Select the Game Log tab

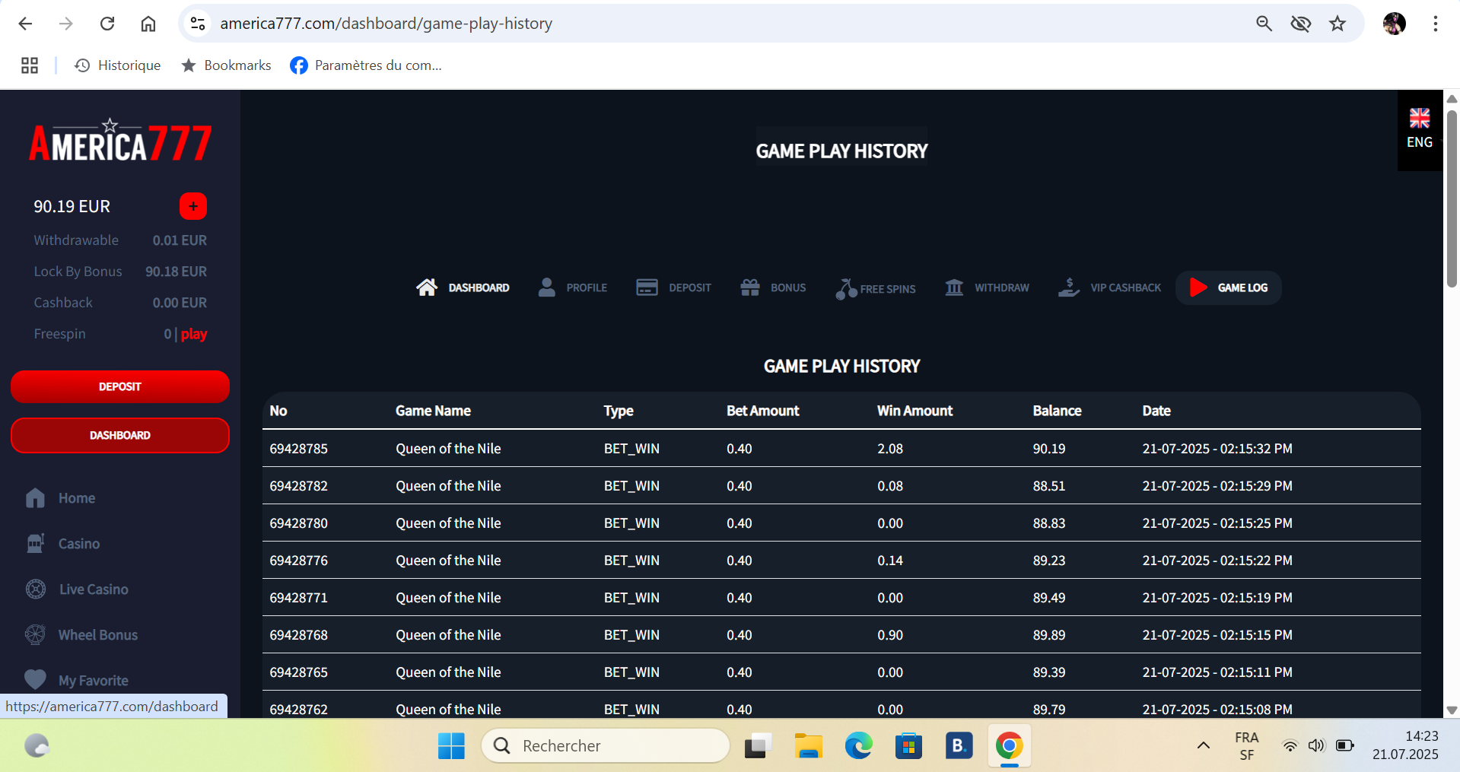coord(1228,288)
